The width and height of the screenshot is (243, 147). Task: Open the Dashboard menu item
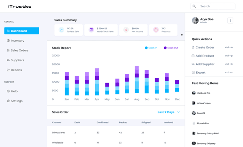(21, 31)
